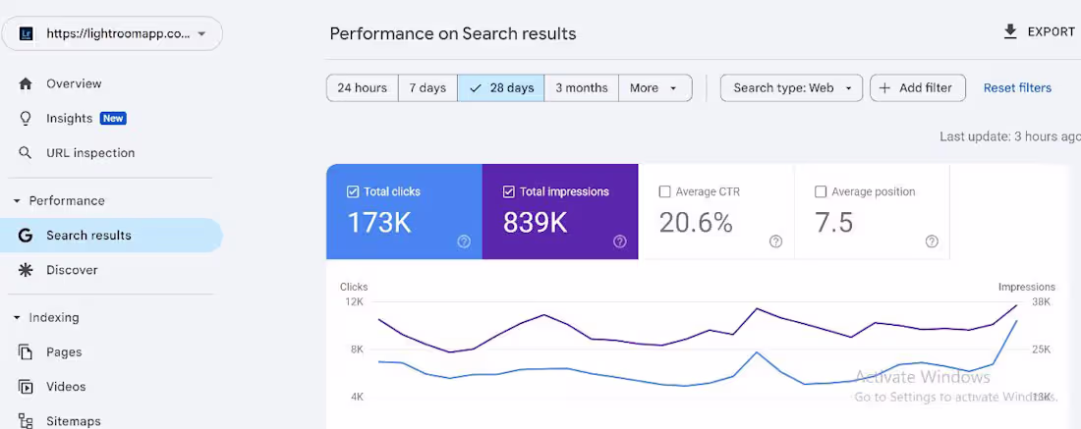Click the Overview home icon
Screen dimensions: 1081x429
click(26, 84)
